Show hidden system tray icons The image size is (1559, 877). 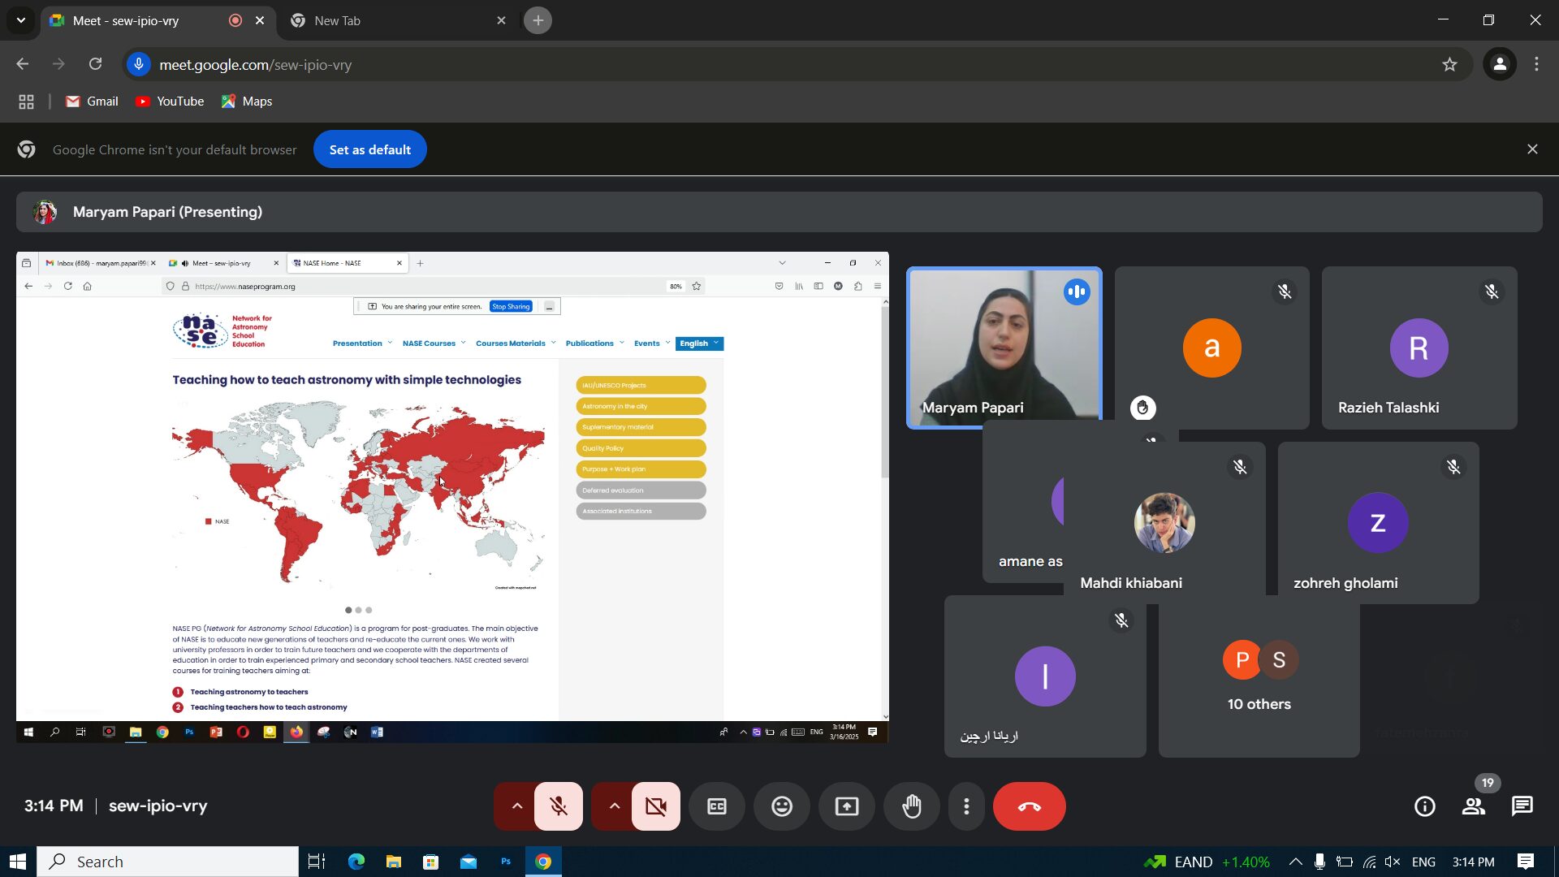point(1295,862)
